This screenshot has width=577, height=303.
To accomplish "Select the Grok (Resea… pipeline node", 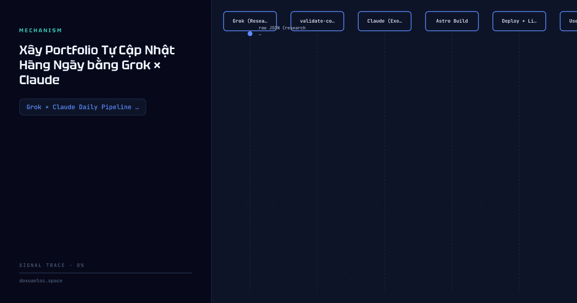I will tap(250, 21).
